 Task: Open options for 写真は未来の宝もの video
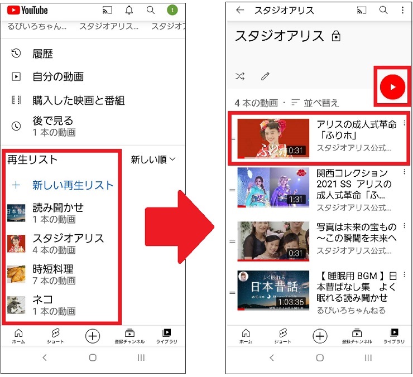pos(404,226)
